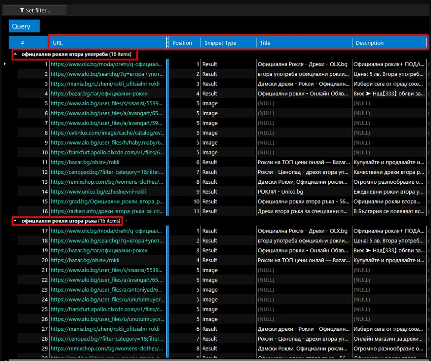Image resolution: width=431 pixels, height=361 pixels.
Task: Click the Description column header
Action: click(x=389, y=43)
